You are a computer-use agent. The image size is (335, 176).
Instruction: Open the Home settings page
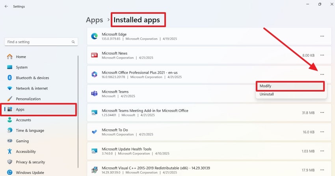coord(41,57)
